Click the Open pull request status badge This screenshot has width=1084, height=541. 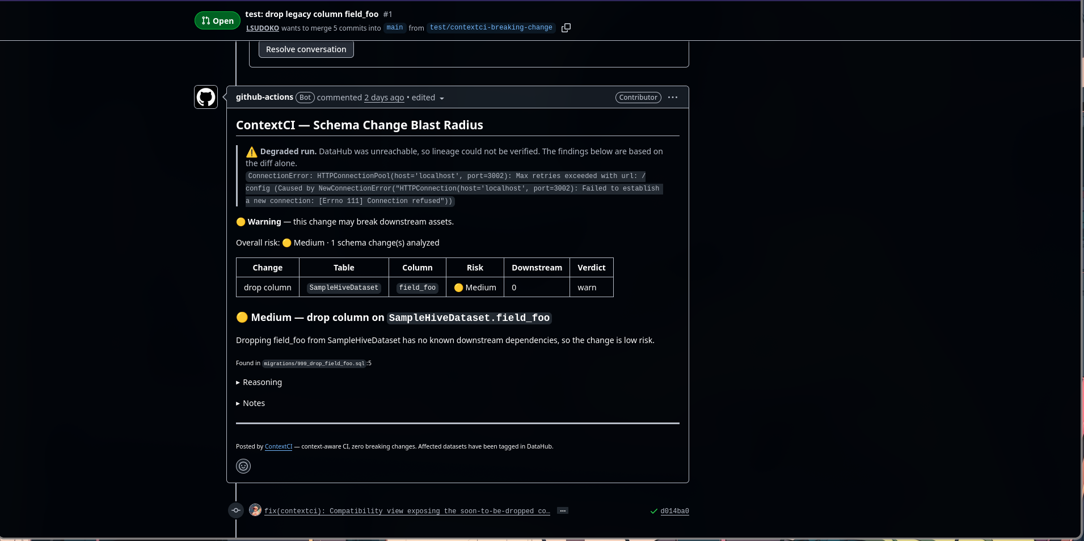pos(217,20)
